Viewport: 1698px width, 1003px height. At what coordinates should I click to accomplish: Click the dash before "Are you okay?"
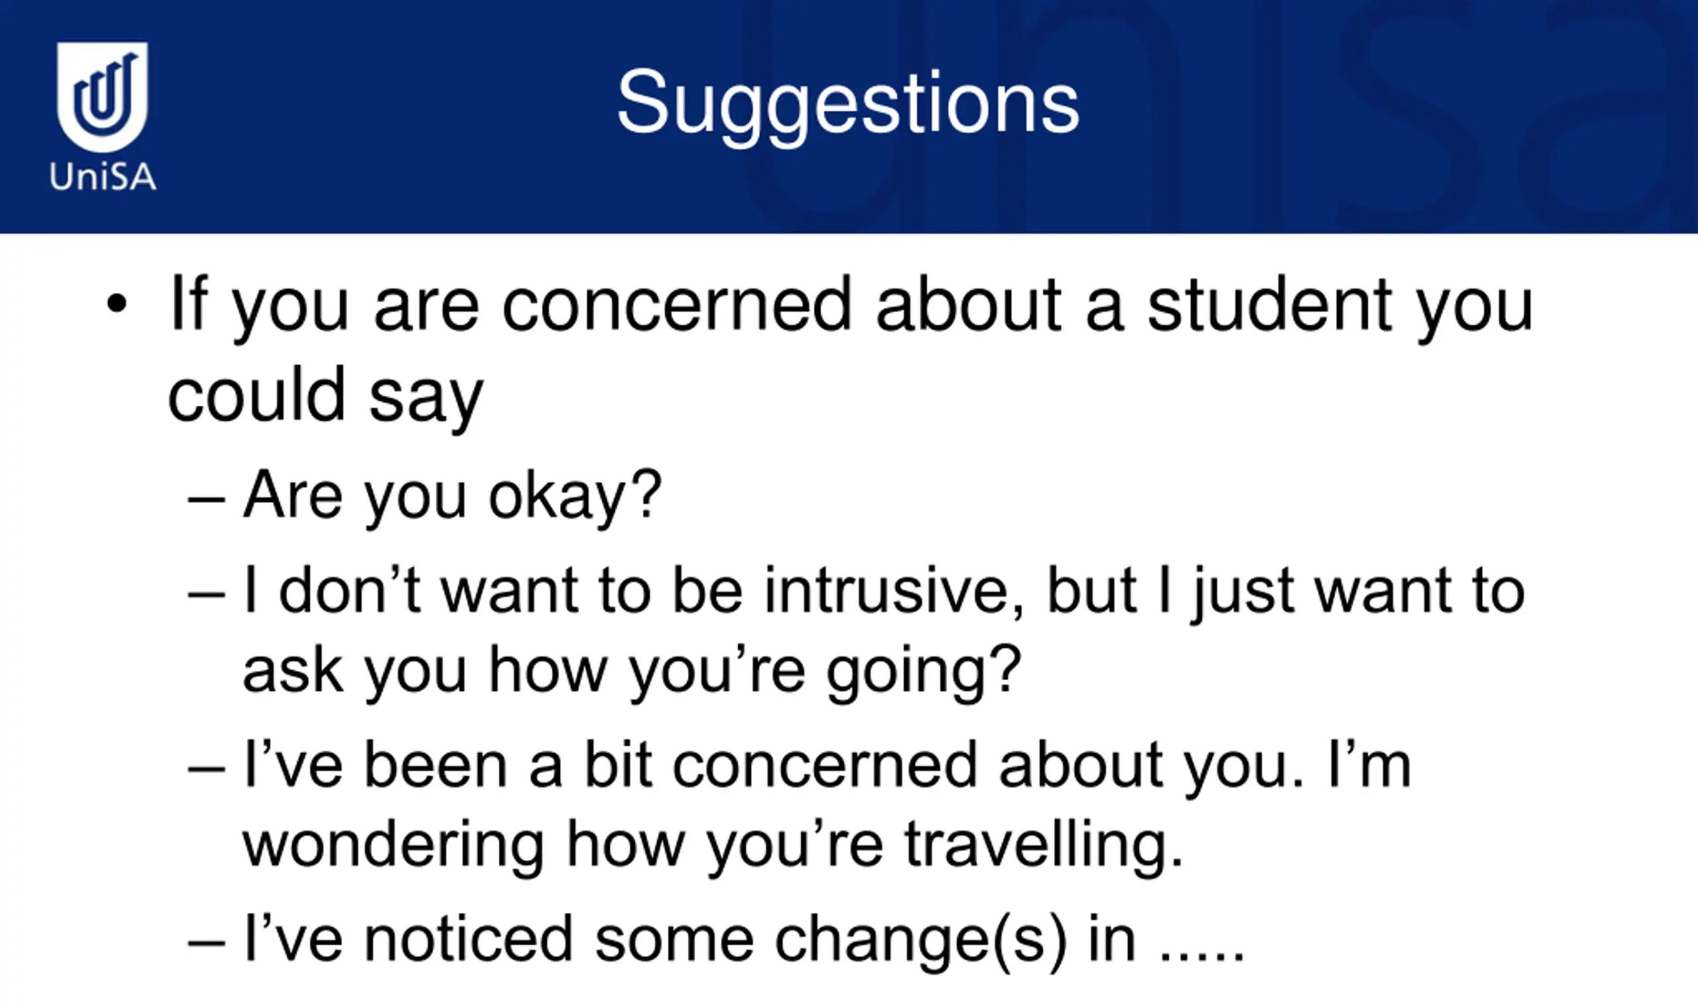coord(206,501)
